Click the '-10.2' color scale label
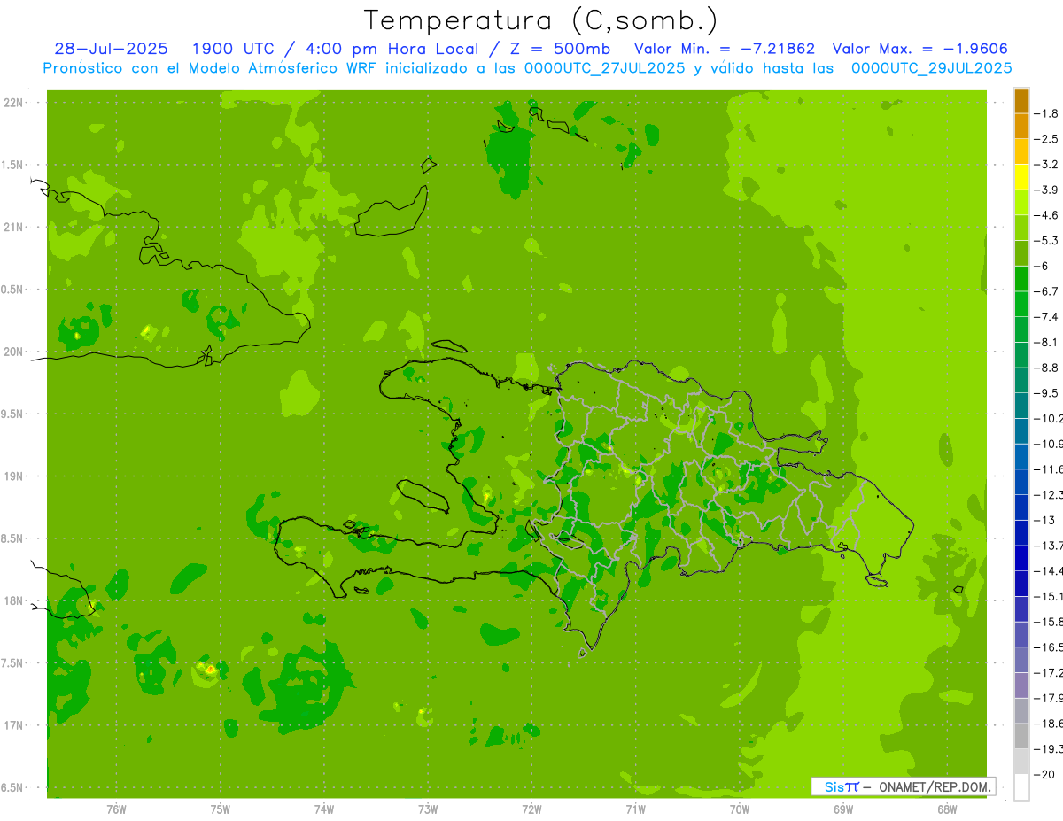The image size is (1063, 821). 1048,419
